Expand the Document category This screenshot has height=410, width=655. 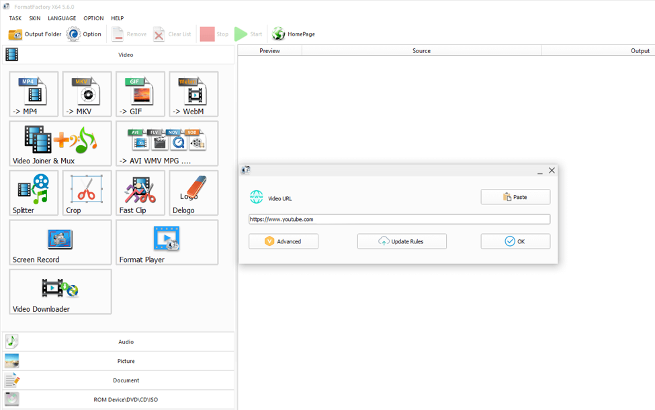[x=119, y=380]
